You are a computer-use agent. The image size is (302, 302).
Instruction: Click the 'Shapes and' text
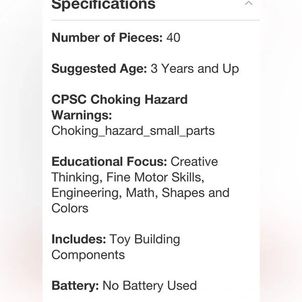click(x=195, y=193)
